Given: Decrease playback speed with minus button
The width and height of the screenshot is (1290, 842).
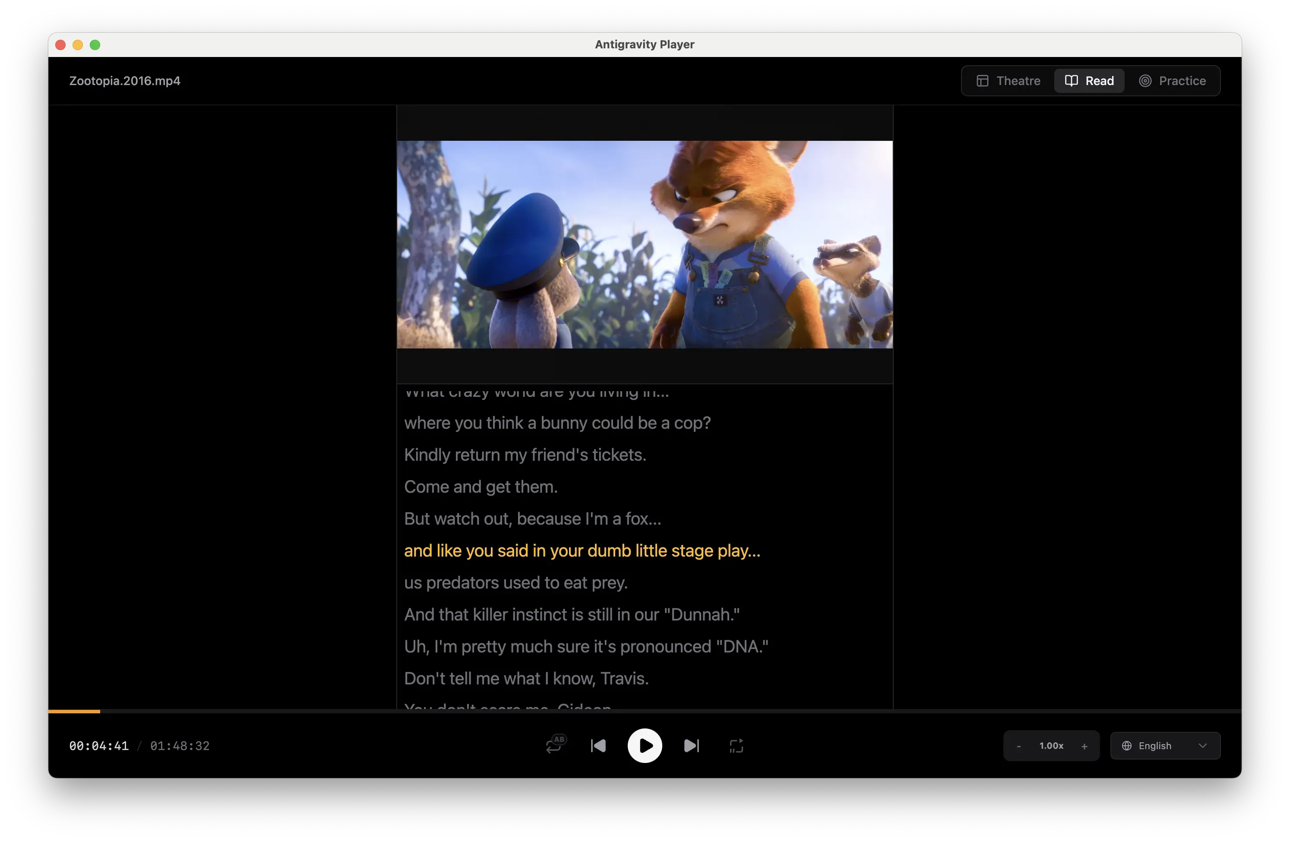Looking at the screenshot, I should [1018, 746].
